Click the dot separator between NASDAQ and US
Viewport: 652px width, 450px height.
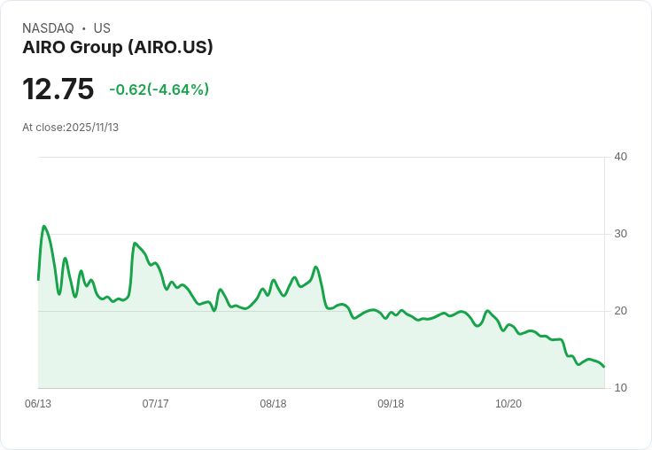point(84,28)
